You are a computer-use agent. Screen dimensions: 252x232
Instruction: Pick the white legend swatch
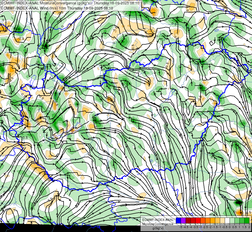(x=227, y=220)
